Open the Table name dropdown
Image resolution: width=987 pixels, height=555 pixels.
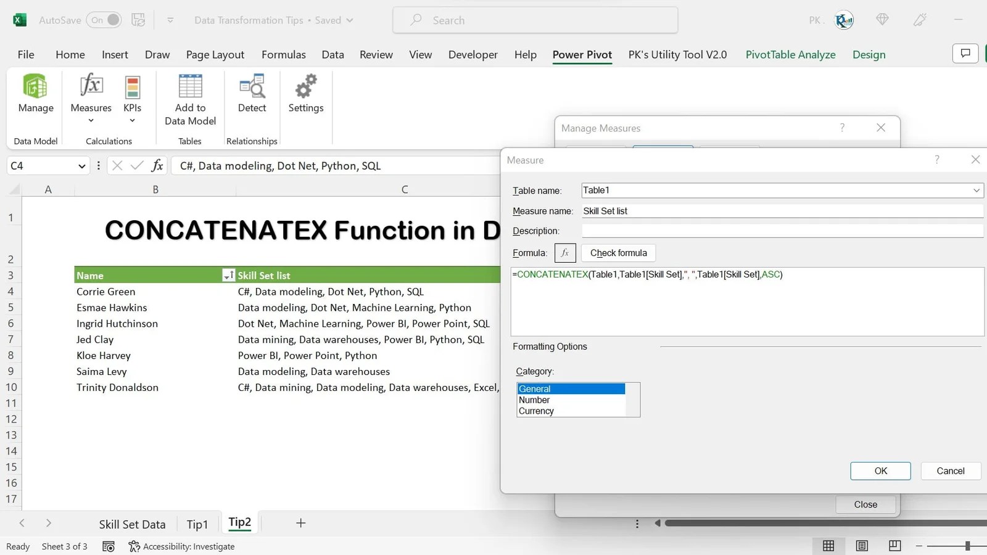977,190
